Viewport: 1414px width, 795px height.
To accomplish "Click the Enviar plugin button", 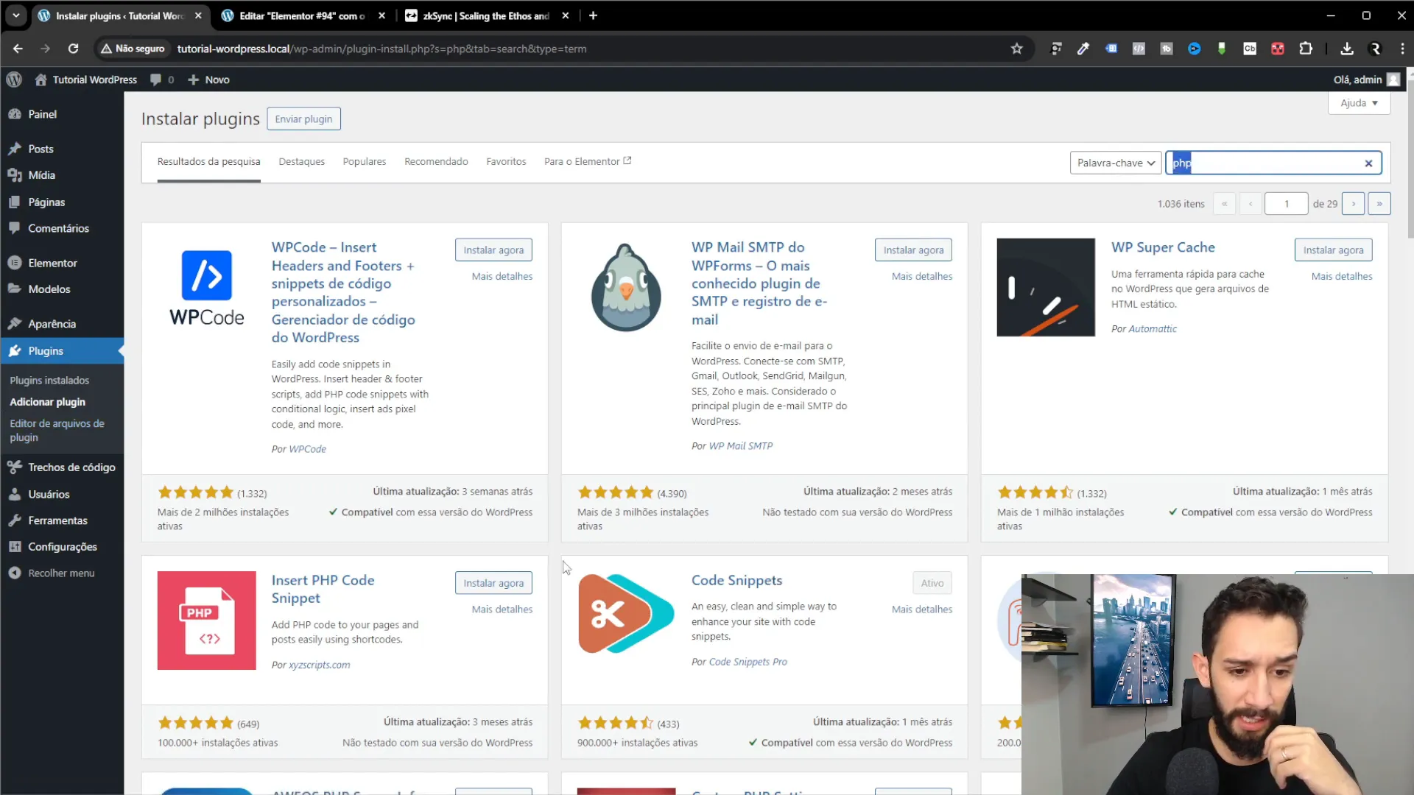I will coord(303,119).
